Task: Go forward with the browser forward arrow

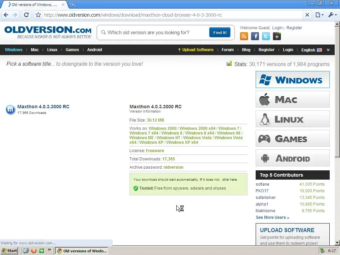Action: (x=15, y=15)
